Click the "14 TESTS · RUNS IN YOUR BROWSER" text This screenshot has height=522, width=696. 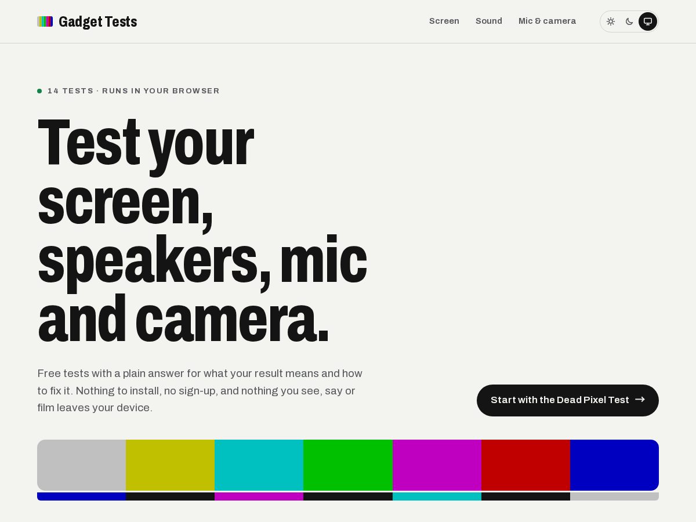[x=133, y=91]
